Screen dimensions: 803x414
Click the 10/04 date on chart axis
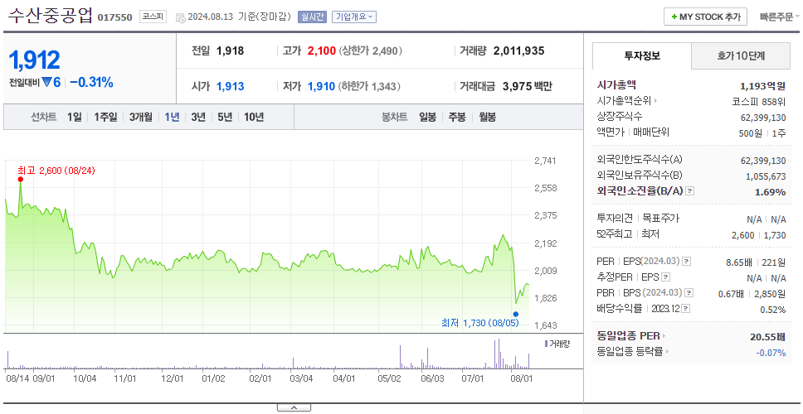pyautogui.click(x=85, y=378)
